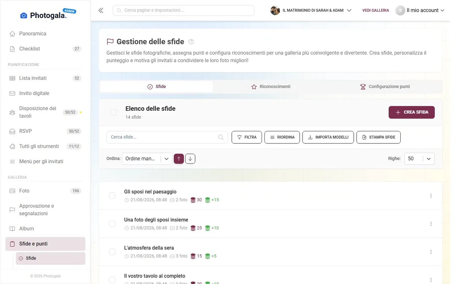Click the help question mark beside Gestione delle sfide

coord(191,42)
